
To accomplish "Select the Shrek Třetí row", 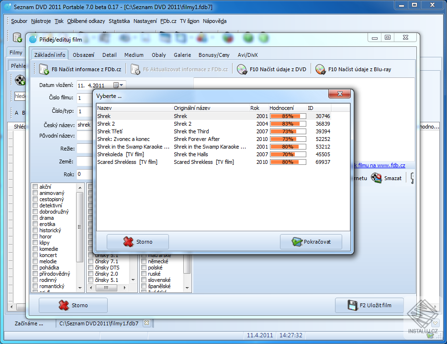I will [x=213, y=131].
